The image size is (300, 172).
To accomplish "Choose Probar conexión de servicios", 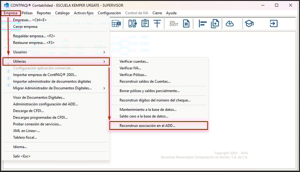I will (x=56, y=124).
